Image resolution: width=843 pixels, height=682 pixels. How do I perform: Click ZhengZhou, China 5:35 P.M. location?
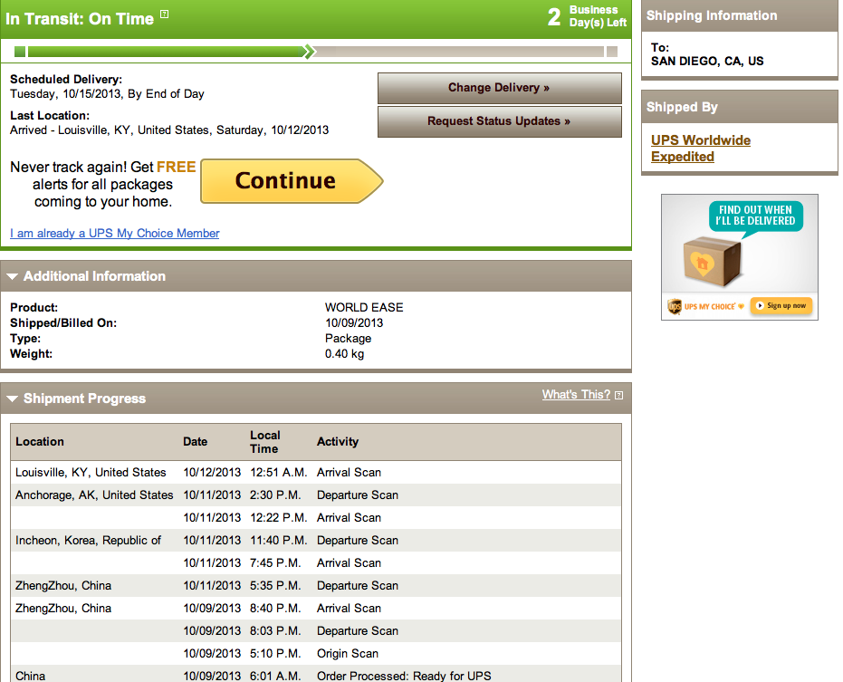pos(63,585)
